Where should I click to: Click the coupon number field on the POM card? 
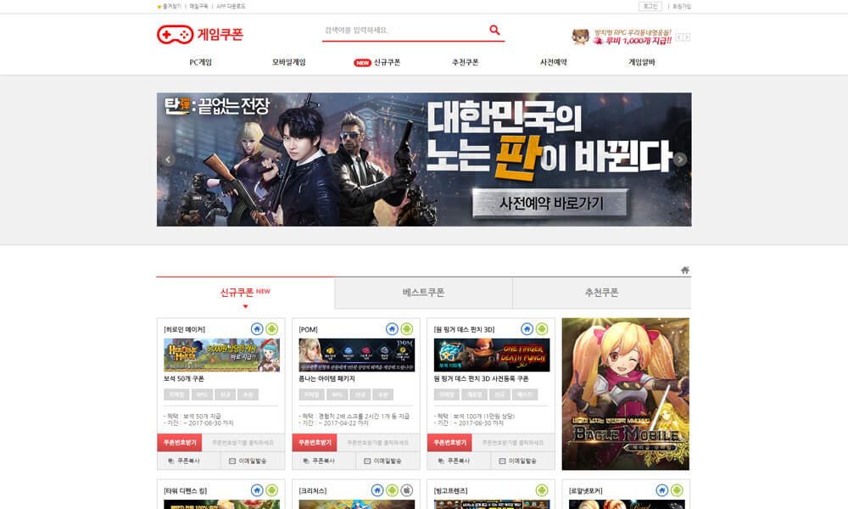coord(378,443)
